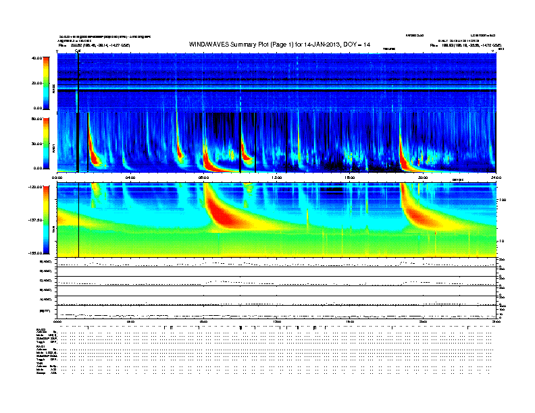Click the RAD1 color scale bar
This screenshot has width=535, height=413.
coord(46,144)
